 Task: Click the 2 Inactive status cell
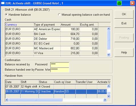46,91
